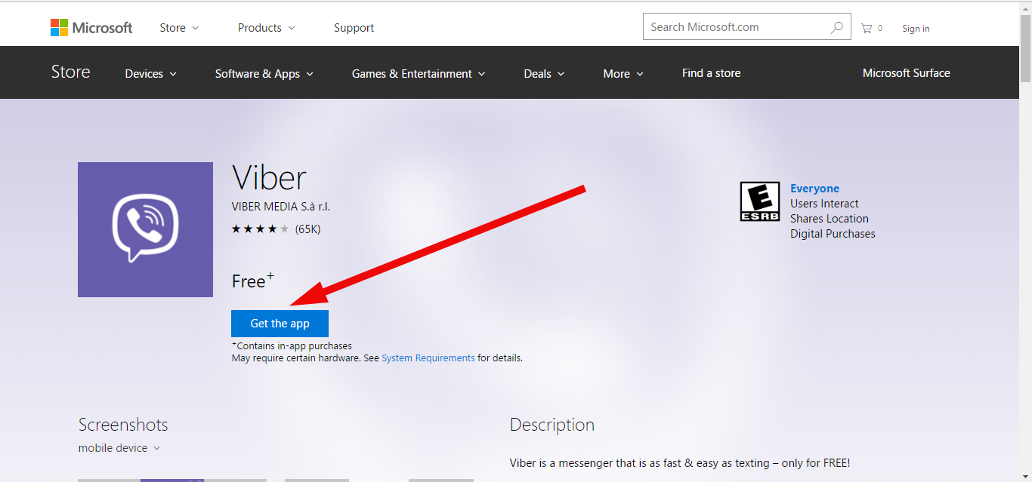Screen dimensions: 1032x482
Task: Click the Get the app button
Action: click(280, 324)
